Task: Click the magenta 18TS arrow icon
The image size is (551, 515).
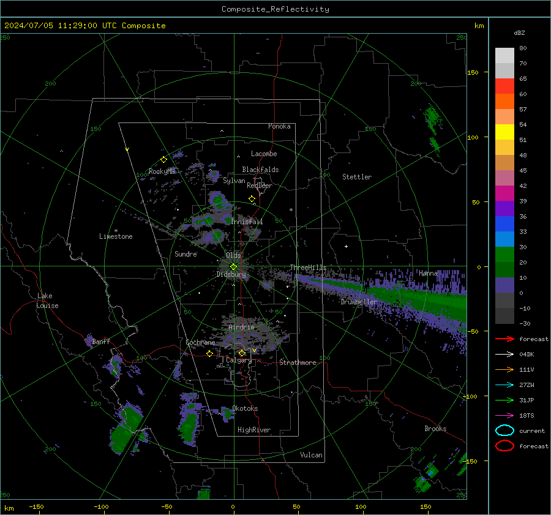Action: click(x=504, y=416)
